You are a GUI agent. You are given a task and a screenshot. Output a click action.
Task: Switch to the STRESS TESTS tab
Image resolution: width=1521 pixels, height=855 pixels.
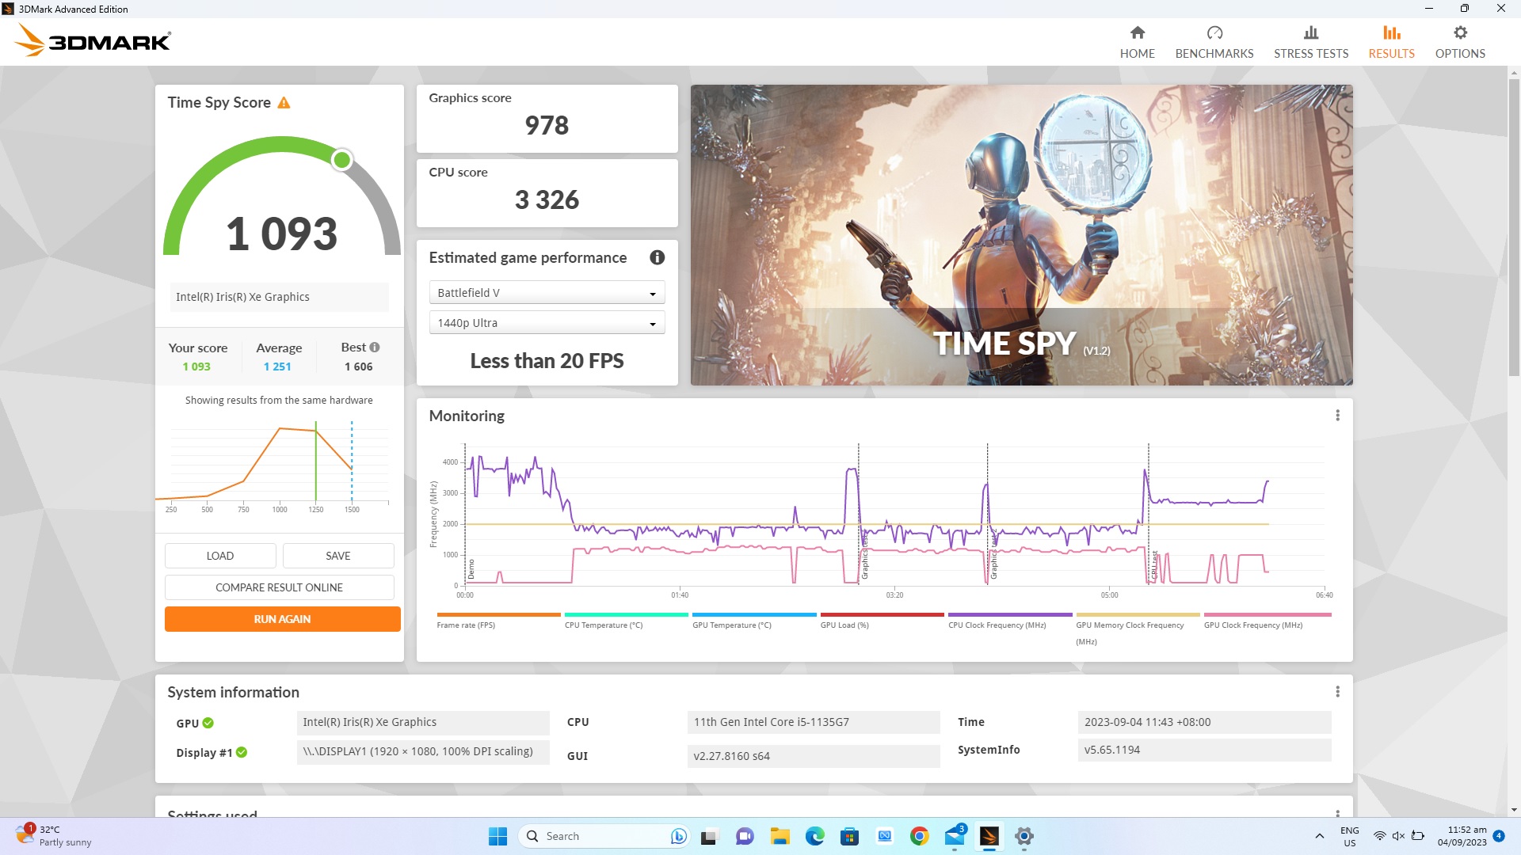[x=1310, y=42]
